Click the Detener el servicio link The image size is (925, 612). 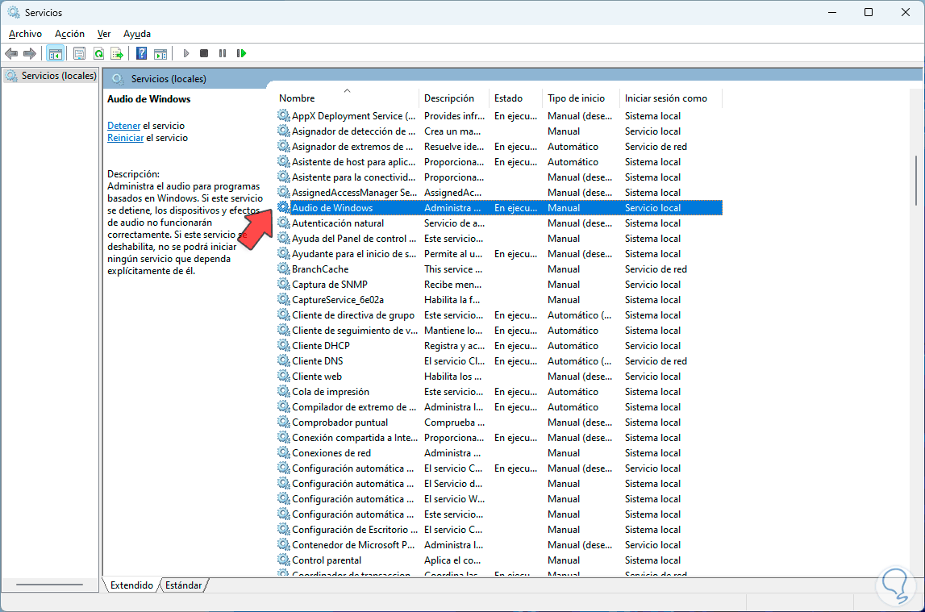[124, 126]
